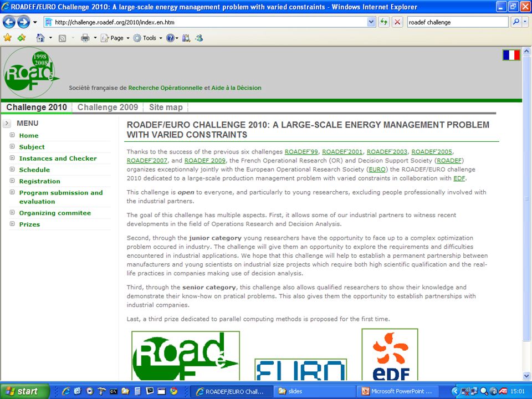Expand the plus icon beside Prizes
Screen dimensions: 532x399
[12, 224]
